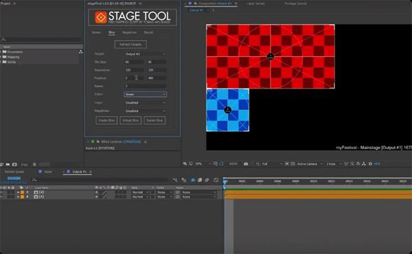The width and height of the screenshot is (412, 254).
Task: Click Primary Viewer monitor icon
Action: 191,163
